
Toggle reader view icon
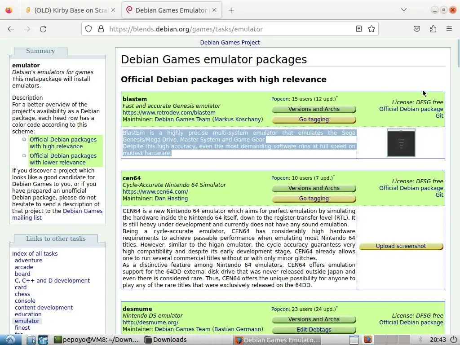[359, 29]
